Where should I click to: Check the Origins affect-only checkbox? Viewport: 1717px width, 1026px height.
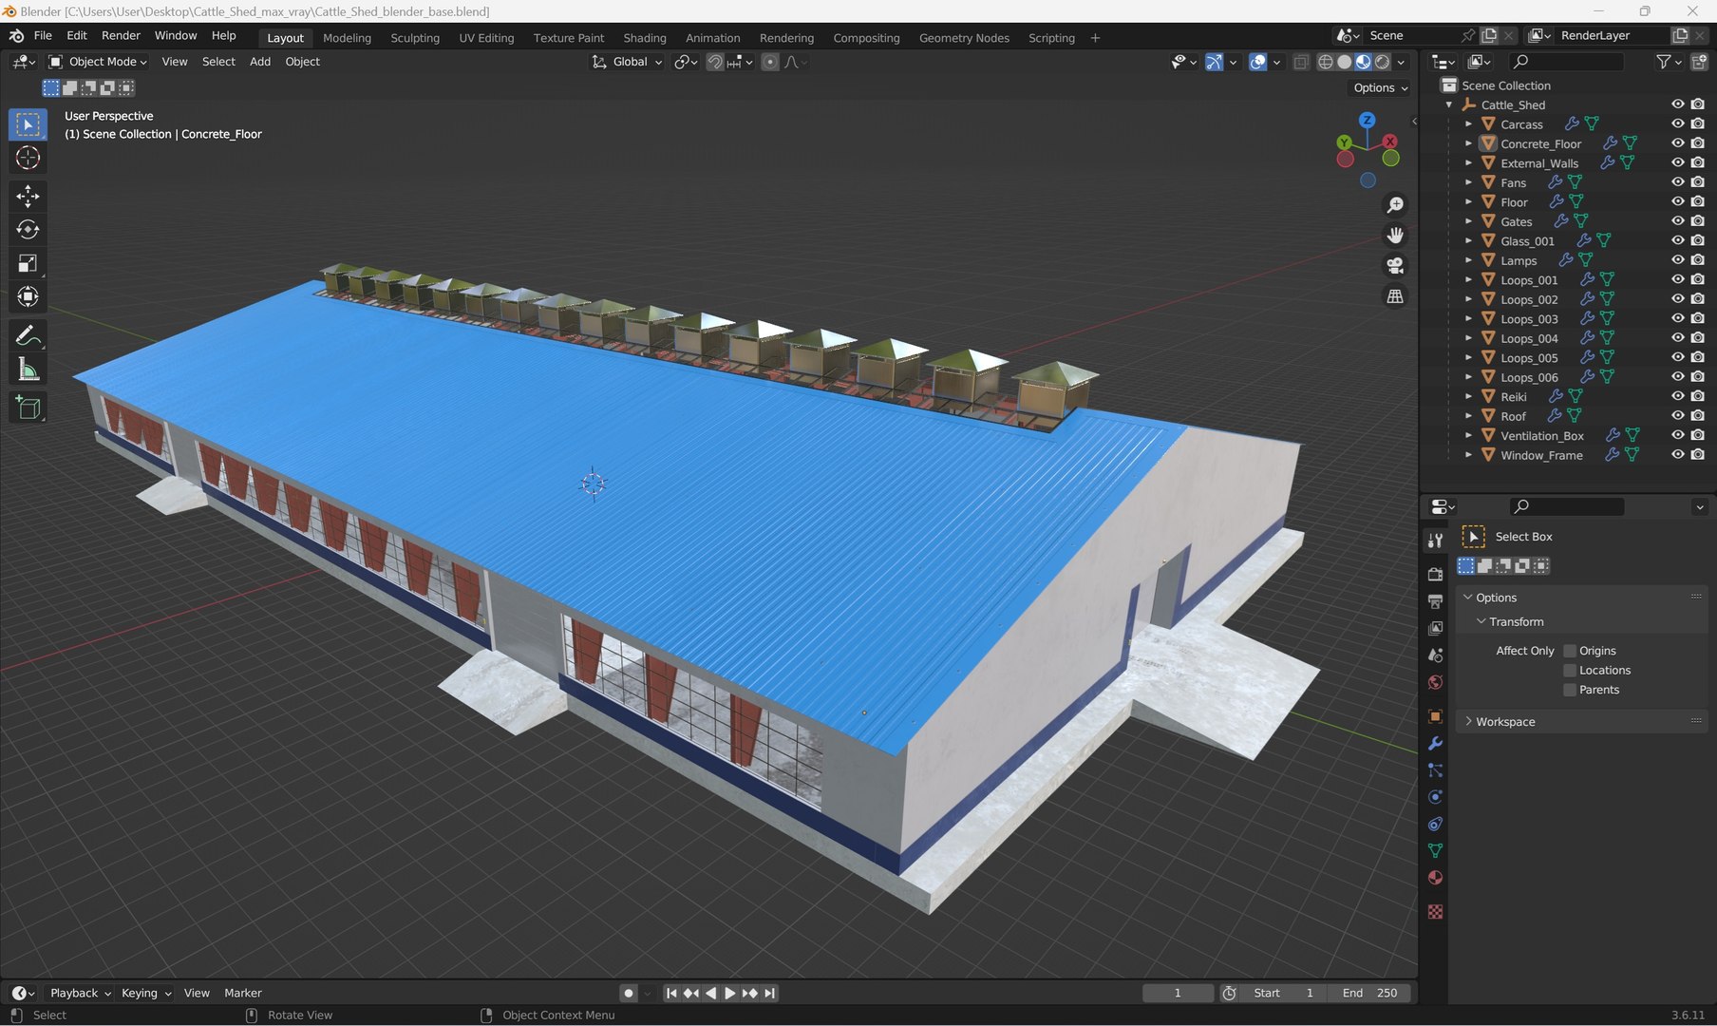[1570, 651]
